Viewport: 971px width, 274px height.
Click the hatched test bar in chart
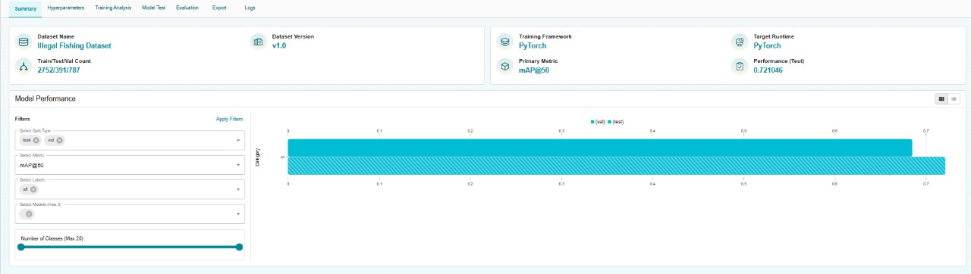(617, 166)
